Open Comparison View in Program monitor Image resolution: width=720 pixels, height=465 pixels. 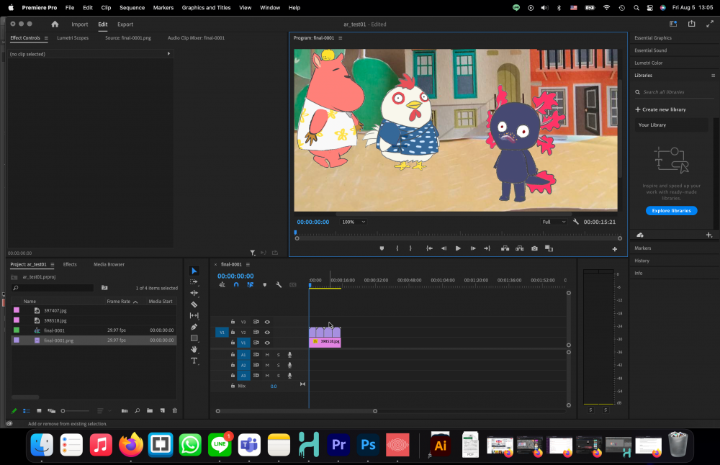549,248
